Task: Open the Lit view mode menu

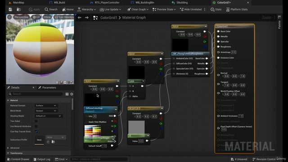Action: [x=36, y=17]
